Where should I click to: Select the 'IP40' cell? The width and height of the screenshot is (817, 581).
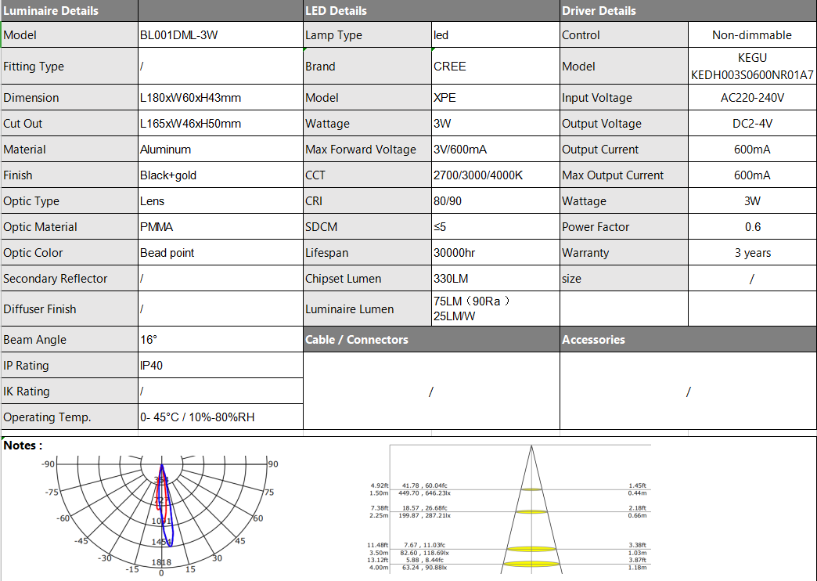221,365
